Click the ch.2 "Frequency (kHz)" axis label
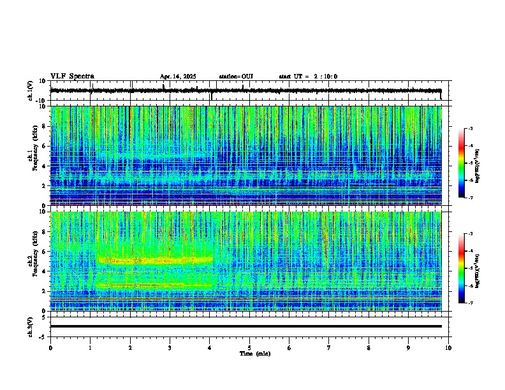 (35, 253)
